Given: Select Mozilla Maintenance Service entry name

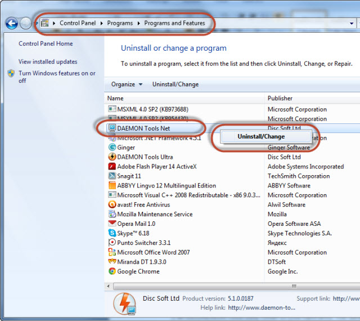Looking at the screenshot, I should [x=155, y=215].
